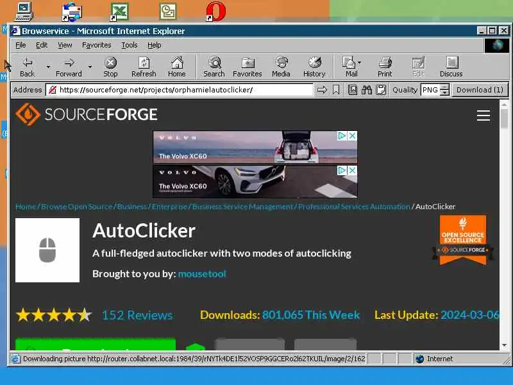This screenshot has width=513, height=385.
Task: Click the scrollbar down arrow
Action: [504, 345]
